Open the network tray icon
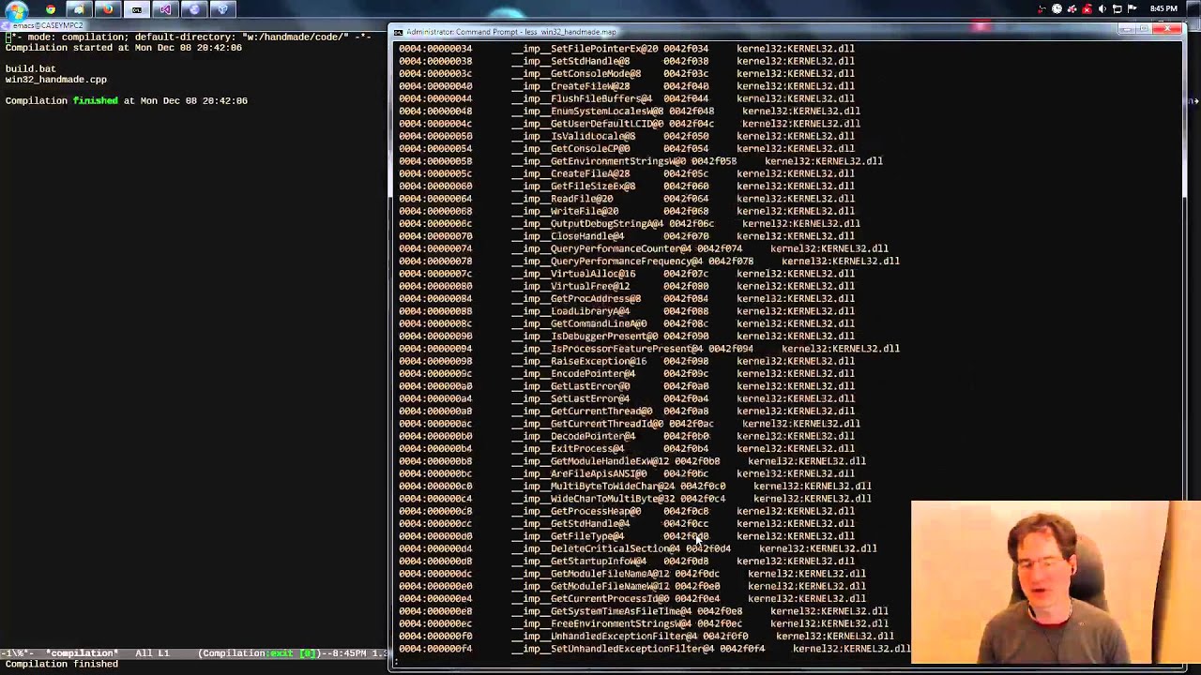Viewport: 1201px width, 675px height. click(1117, 8)
